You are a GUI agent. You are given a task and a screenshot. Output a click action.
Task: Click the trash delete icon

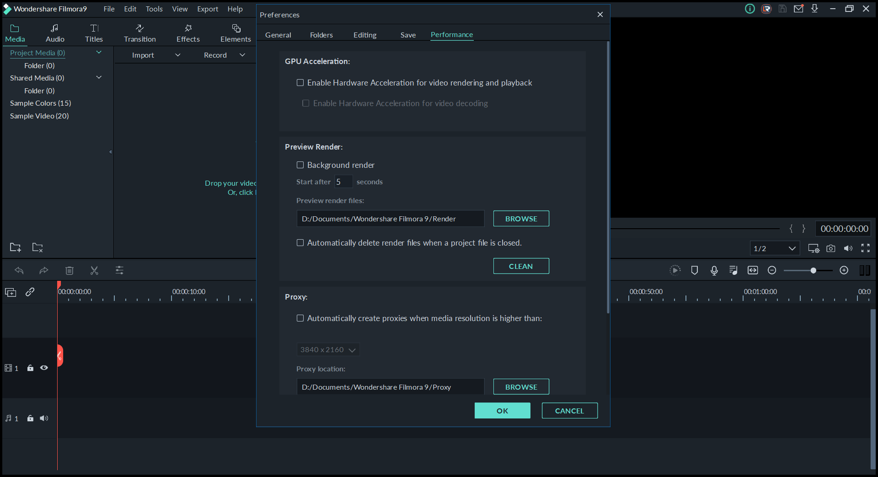[70, 270]
